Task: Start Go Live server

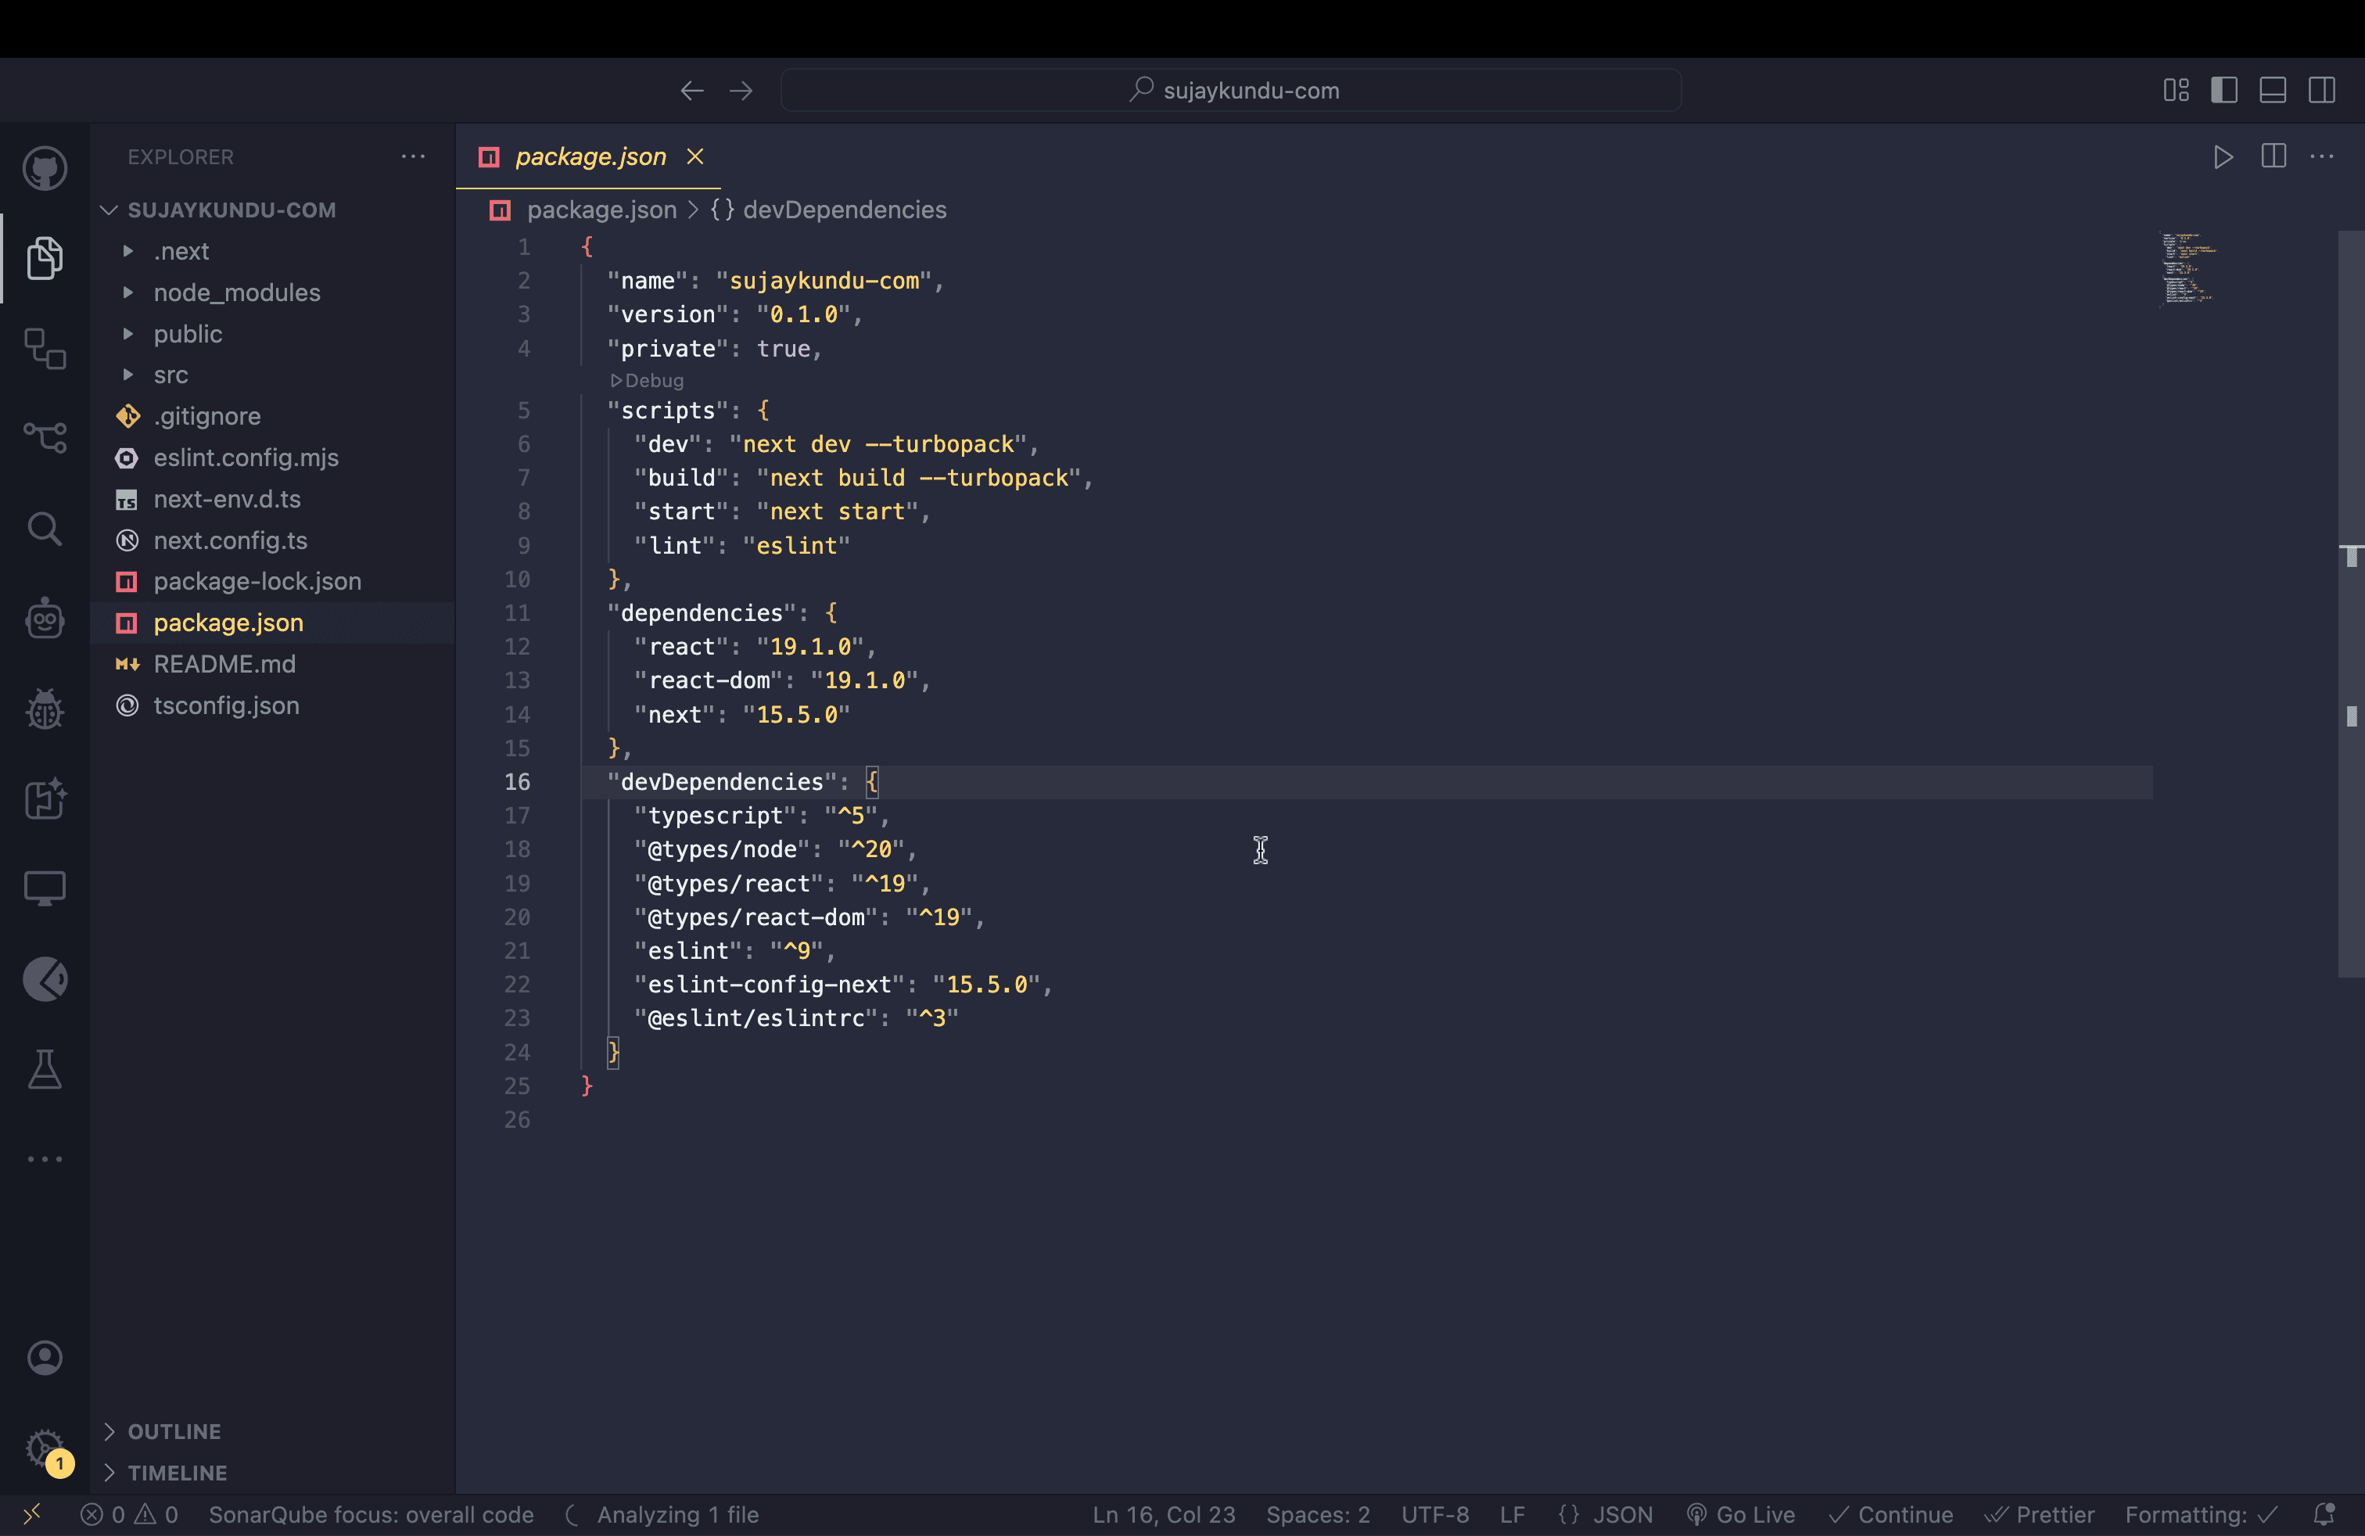Action: pos(1741,1514)
